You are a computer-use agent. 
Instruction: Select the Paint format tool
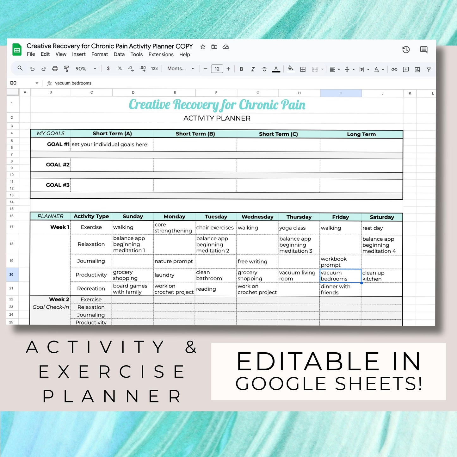[67, 69]
